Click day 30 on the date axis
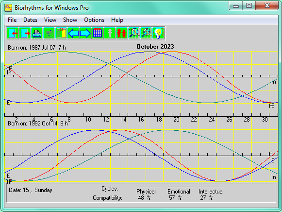282x212 pixels. tap(265, 120)
